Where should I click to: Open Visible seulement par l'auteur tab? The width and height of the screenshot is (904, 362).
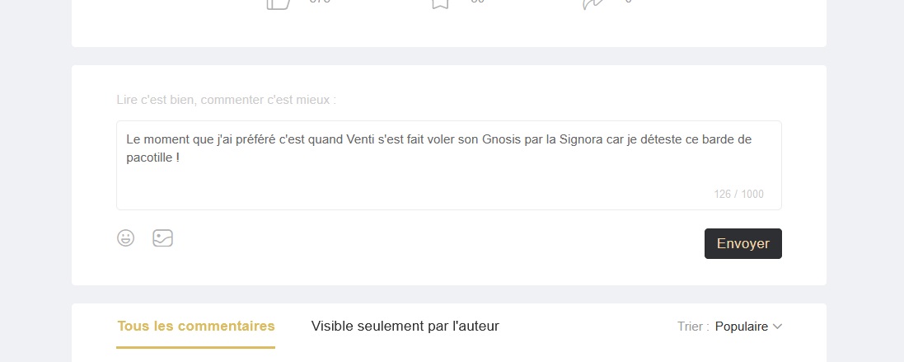tap(405, 327)
